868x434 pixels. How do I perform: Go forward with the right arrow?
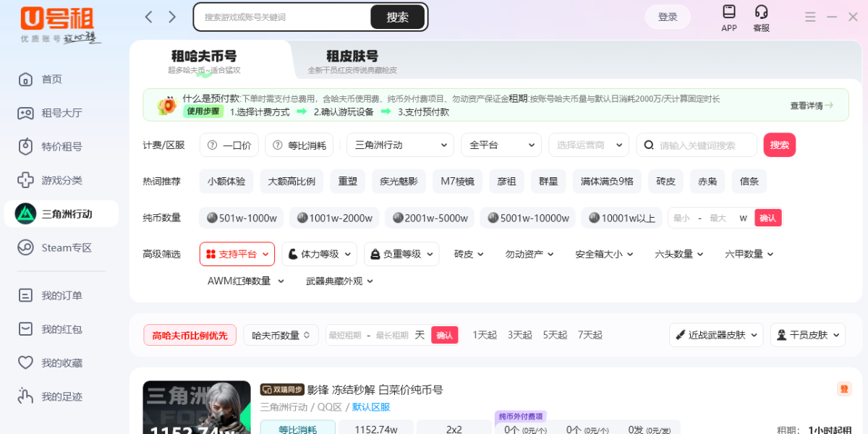(x=172, y=17)
